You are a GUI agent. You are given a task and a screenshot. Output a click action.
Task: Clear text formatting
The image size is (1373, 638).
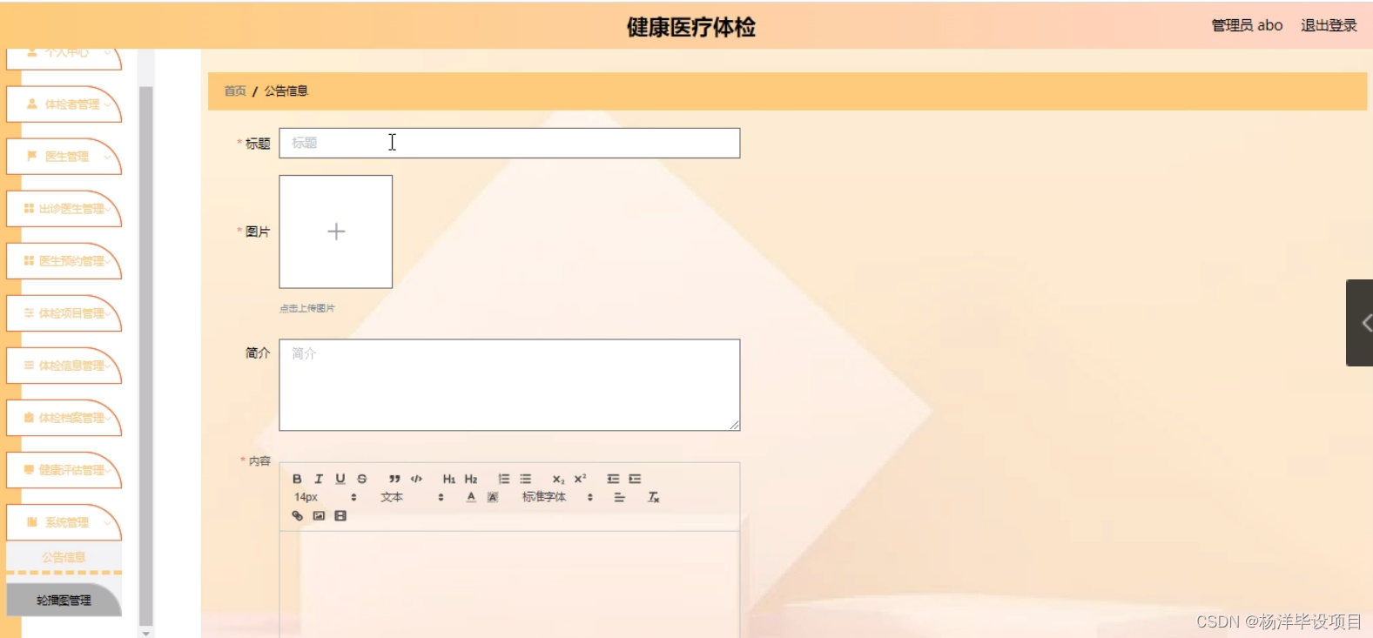pos(654,497)
